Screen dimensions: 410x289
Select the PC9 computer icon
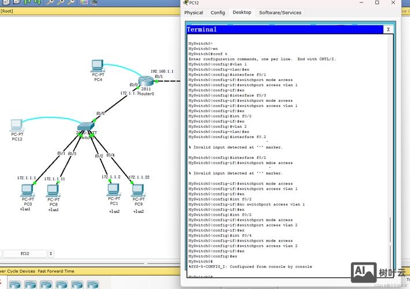[138, 189]
